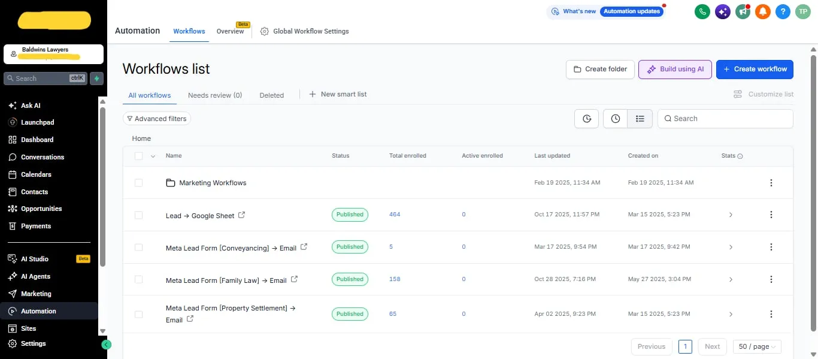The height and width of the screenshot is (359, 818).
Task: Open the 50 / page dropdown
Action: (757, 346)
